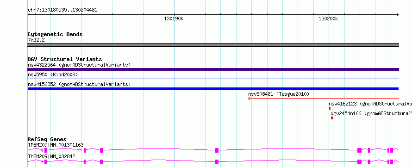This screenshot has width=412, height=167.
Task: Open the RefSeq Genes track heading
Action: 47,139
